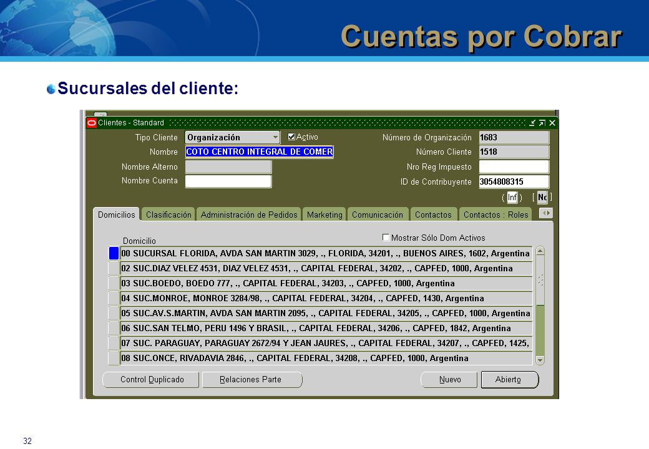649x449 pixels.
Task: Enable Mostrar Sólo Dom Activos checkbox
Action: [x=386, y=238]
